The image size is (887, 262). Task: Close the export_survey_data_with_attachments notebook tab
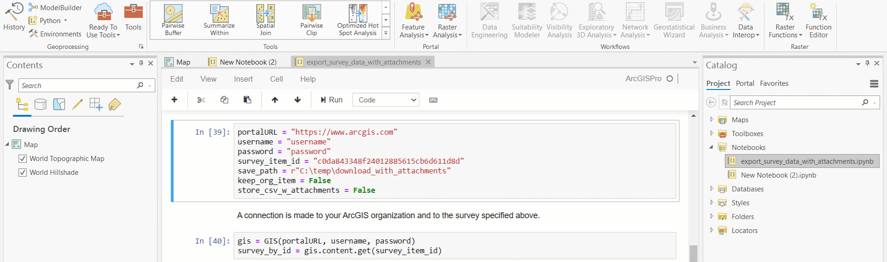(428, 62)
